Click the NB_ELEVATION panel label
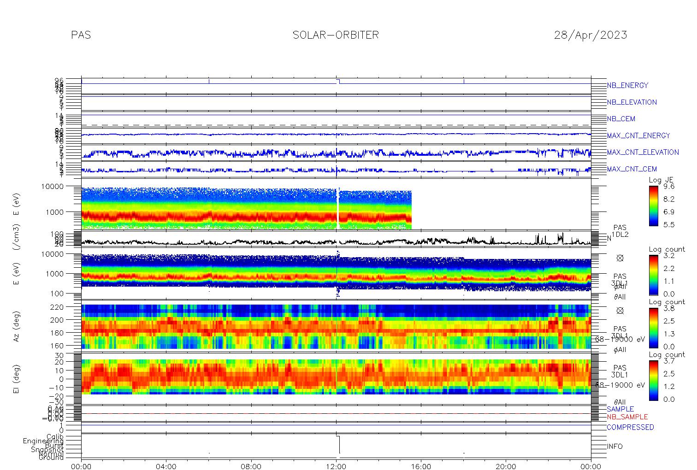Screen dimensions: 697x470 pos(632,102)
